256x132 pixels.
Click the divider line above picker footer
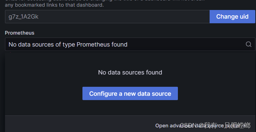click(130, 116)
